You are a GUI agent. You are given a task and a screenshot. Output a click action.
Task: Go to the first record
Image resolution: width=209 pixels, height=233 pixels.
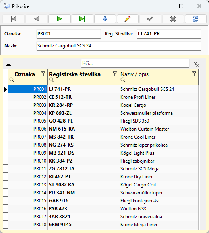(x=14, y=19)
